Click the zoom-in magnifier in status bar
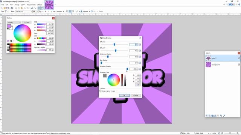The height and width of the screenshot is (135, 241). pyautogui.click(x=238, y=133)
